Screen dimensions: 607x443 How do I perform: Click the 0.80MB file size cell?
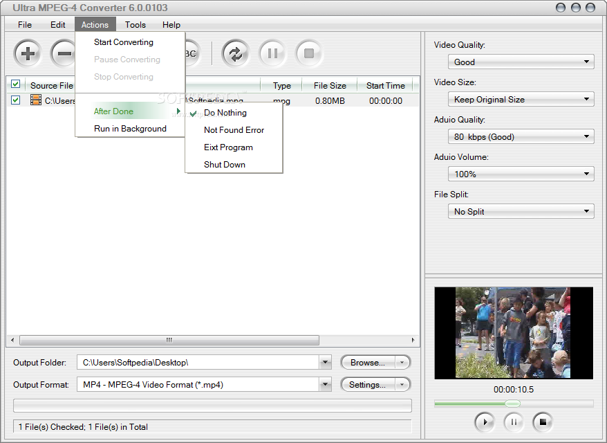[x=330, y=101]
